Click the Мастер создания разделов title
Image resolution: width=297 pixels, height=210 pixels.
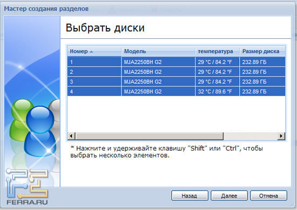[x=46, y=9]
